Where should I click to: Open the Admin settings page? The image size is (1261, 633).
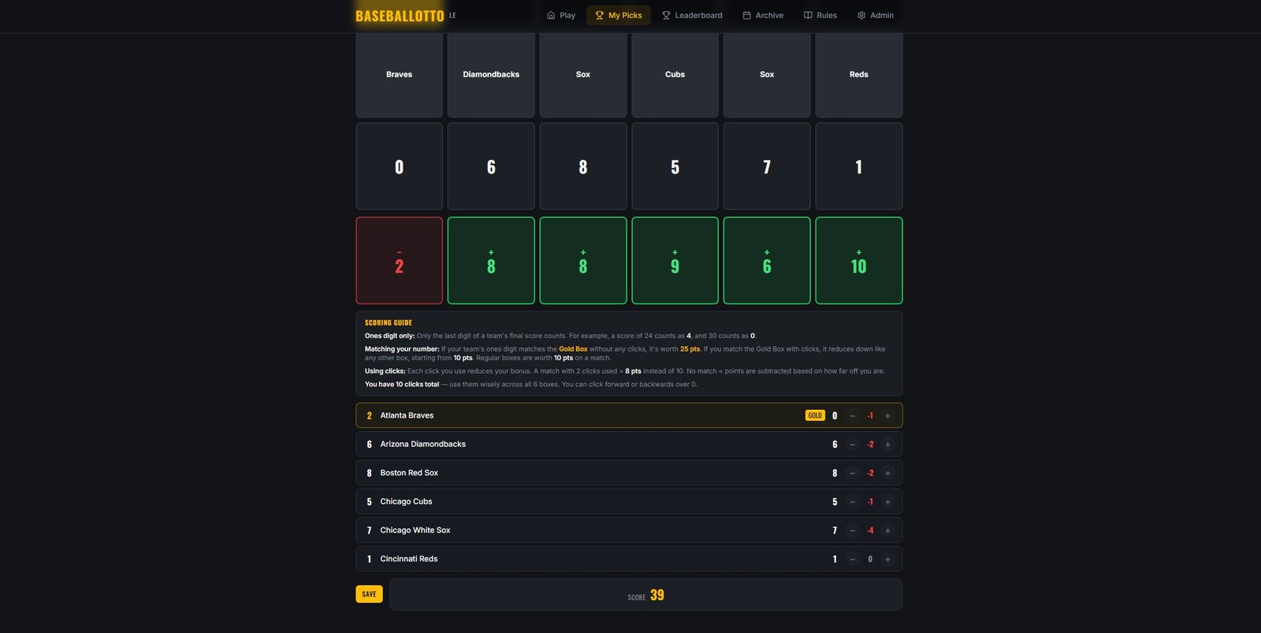pos(875,15)
